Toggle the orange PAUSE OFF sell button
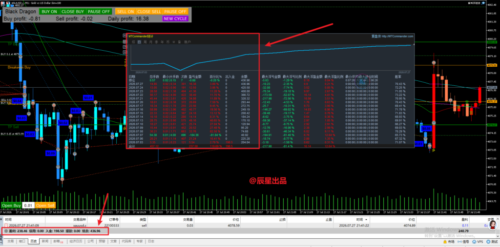Image resolution: width=500 pixels, height=247 pixels. click(175, 12)
